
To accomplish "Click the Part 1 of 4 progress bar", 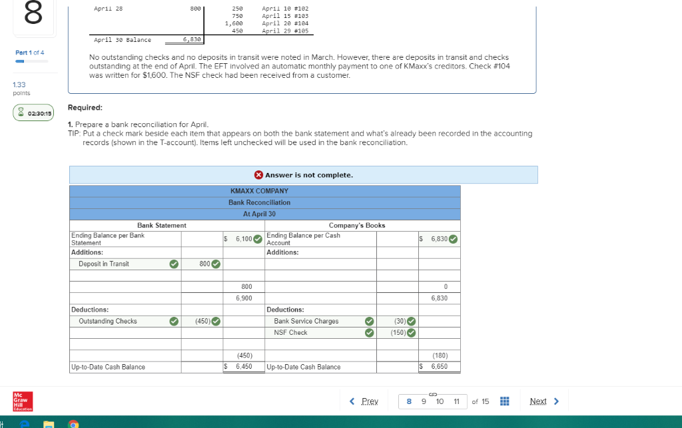I will [31, 61].
